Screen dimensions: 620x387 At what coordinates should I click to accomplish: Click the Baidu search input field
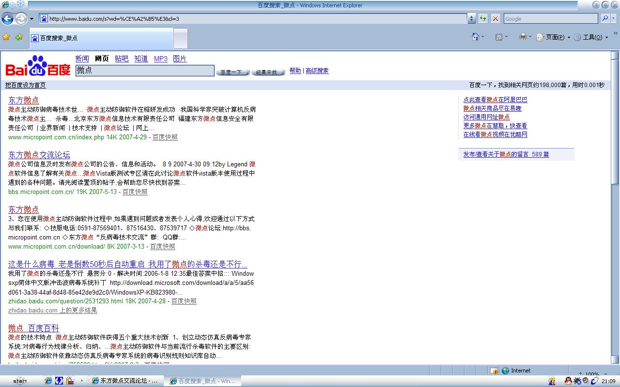(144, 71)
